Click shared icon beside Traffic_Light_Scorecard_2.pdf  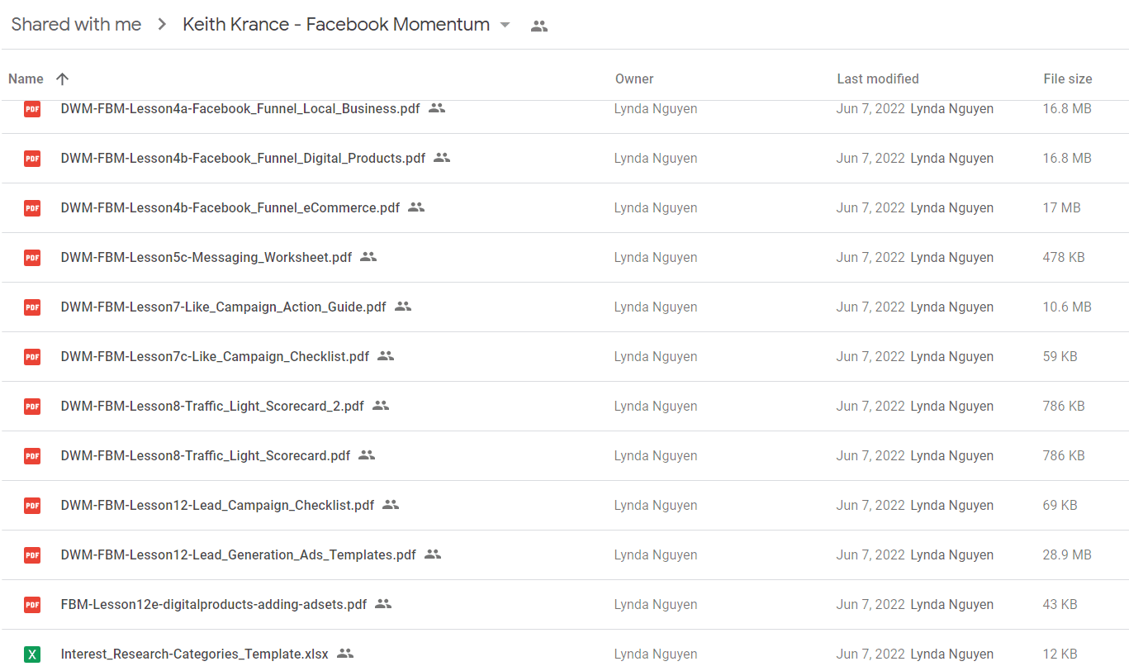[x=381, y=405]
